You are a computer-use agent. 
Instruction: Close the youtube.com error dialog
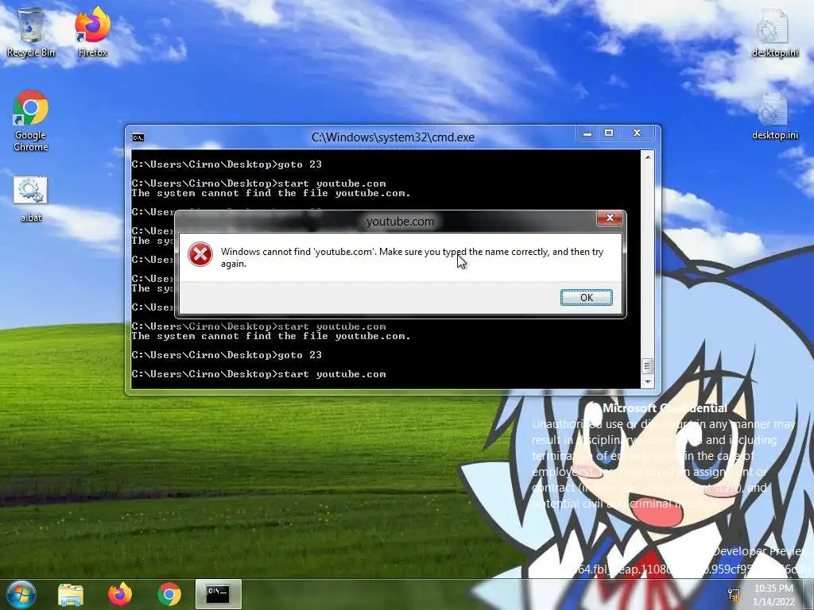tap(610, 218)
